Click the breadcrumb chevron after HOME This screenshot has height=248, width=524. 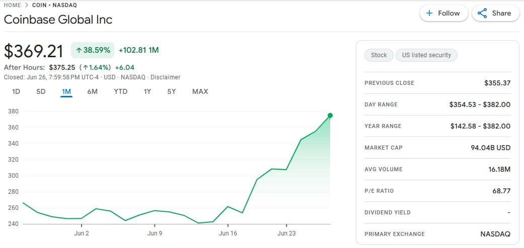pos(26,6)
